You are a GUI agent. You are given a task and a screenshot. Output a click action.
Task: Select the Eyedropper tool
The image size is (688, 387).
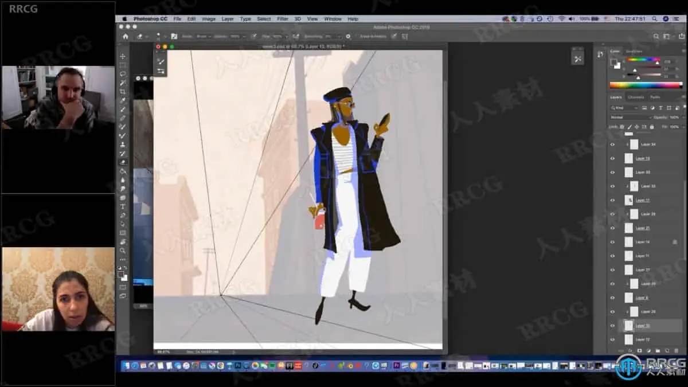tap(123, 100)
